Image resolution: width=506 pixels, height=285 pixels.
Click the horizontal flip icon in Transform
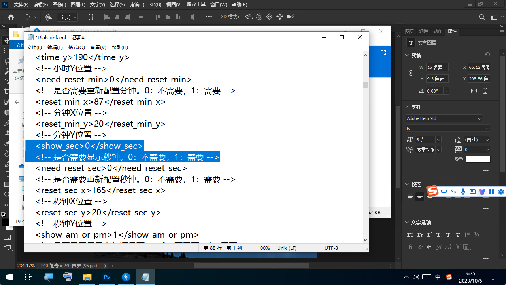click(474, 91)
